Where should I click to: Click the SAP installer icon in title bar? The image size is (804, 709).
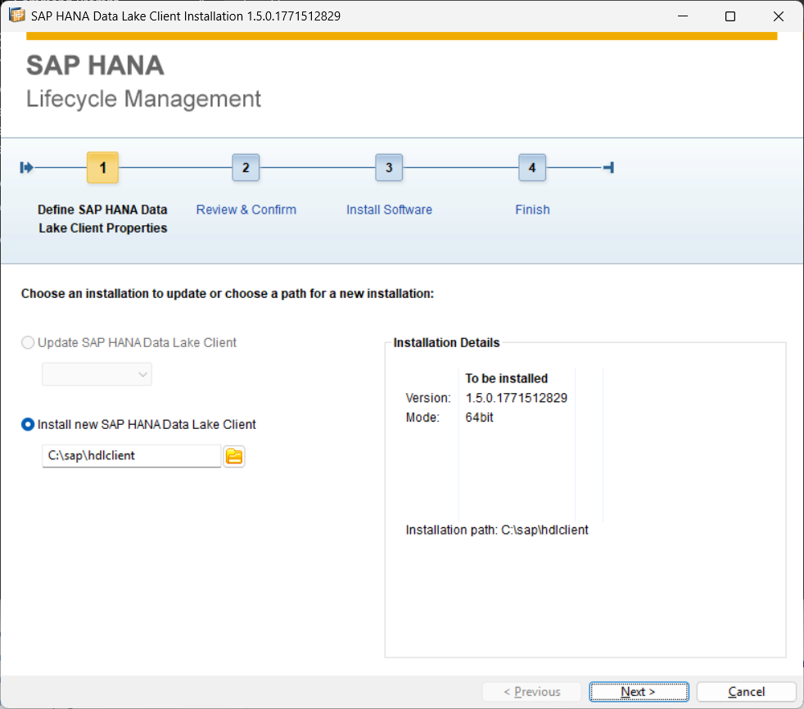(x=17, y=16)
